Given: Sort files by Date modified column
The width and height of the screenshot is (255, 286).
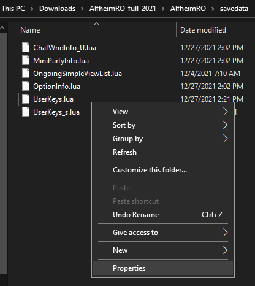Looking at the screenshot, I should (203, 30).
